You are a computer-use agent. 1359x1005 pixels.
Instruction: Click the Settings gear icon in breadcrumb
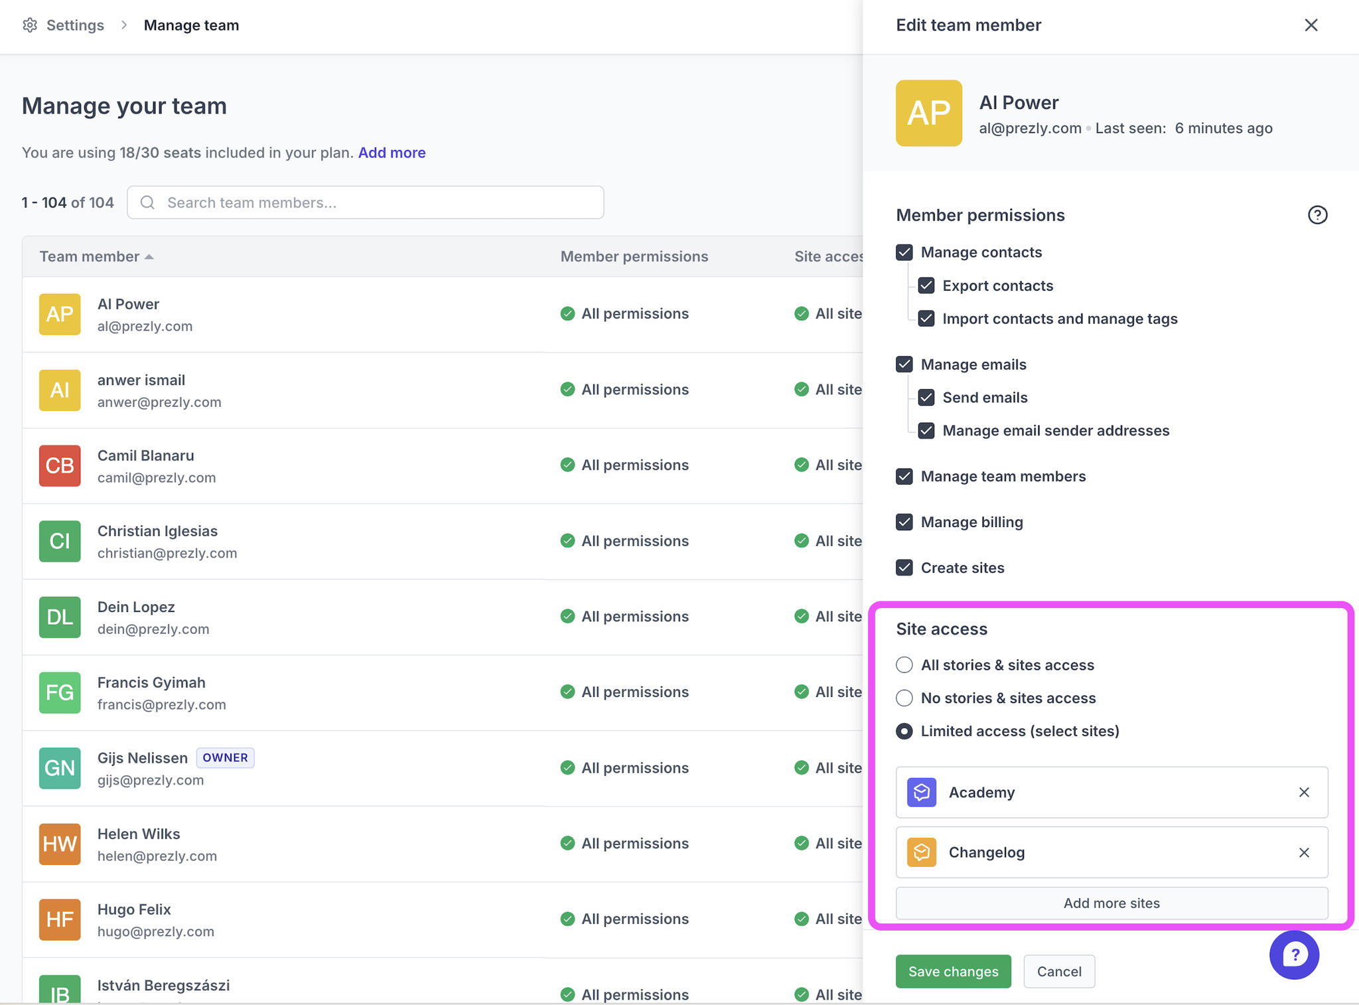click(30, 25)
